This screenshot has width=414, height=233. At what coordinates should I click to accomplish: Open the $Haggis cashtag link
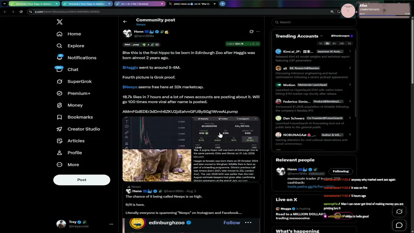(130, 68)
